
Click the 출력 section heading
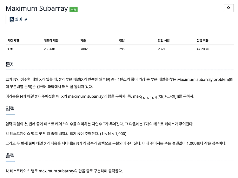10,156
